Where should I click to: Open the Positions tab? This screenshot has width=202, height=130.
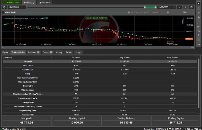33,52
